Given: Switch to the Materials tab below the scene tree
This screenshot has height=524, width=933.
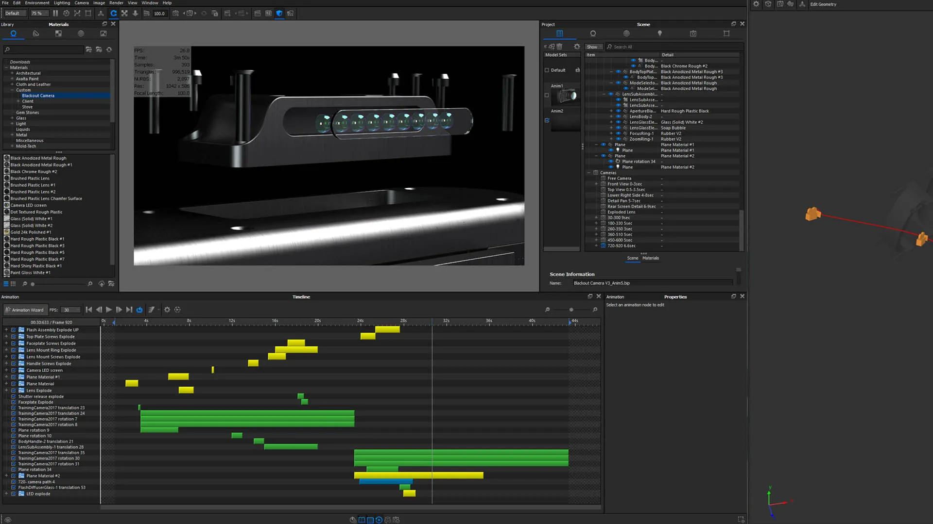Looking at the screenshot, I should coord(650,258).
